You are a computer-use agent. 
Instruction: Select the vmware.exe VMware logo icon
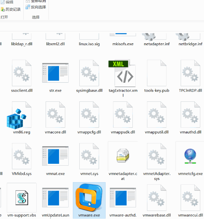89,197
